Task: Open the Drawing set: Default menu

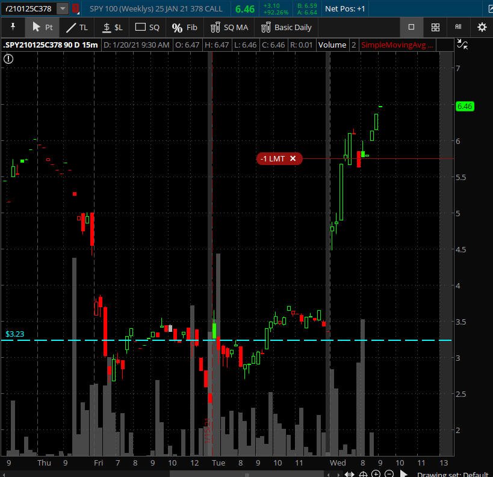Action: 452,474
